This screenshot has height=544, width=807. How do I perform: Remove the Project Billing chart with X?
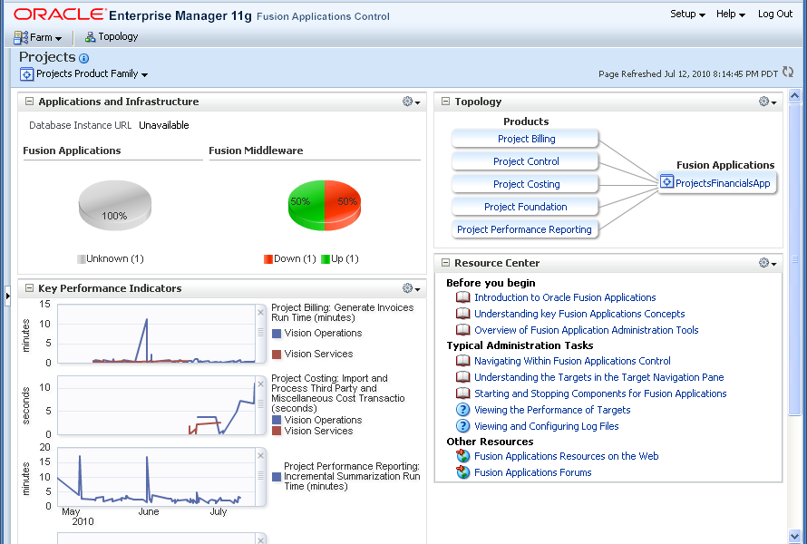click(x=261, y=311)
